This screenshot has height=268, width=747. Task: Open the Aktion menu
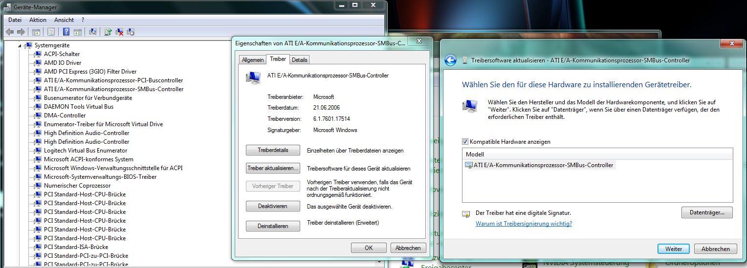(x=38, y=20)
